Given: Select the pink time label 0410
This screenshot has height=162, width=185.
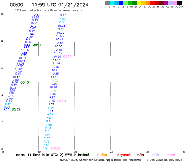Looking at the screenshot, I should coord(61,101).
